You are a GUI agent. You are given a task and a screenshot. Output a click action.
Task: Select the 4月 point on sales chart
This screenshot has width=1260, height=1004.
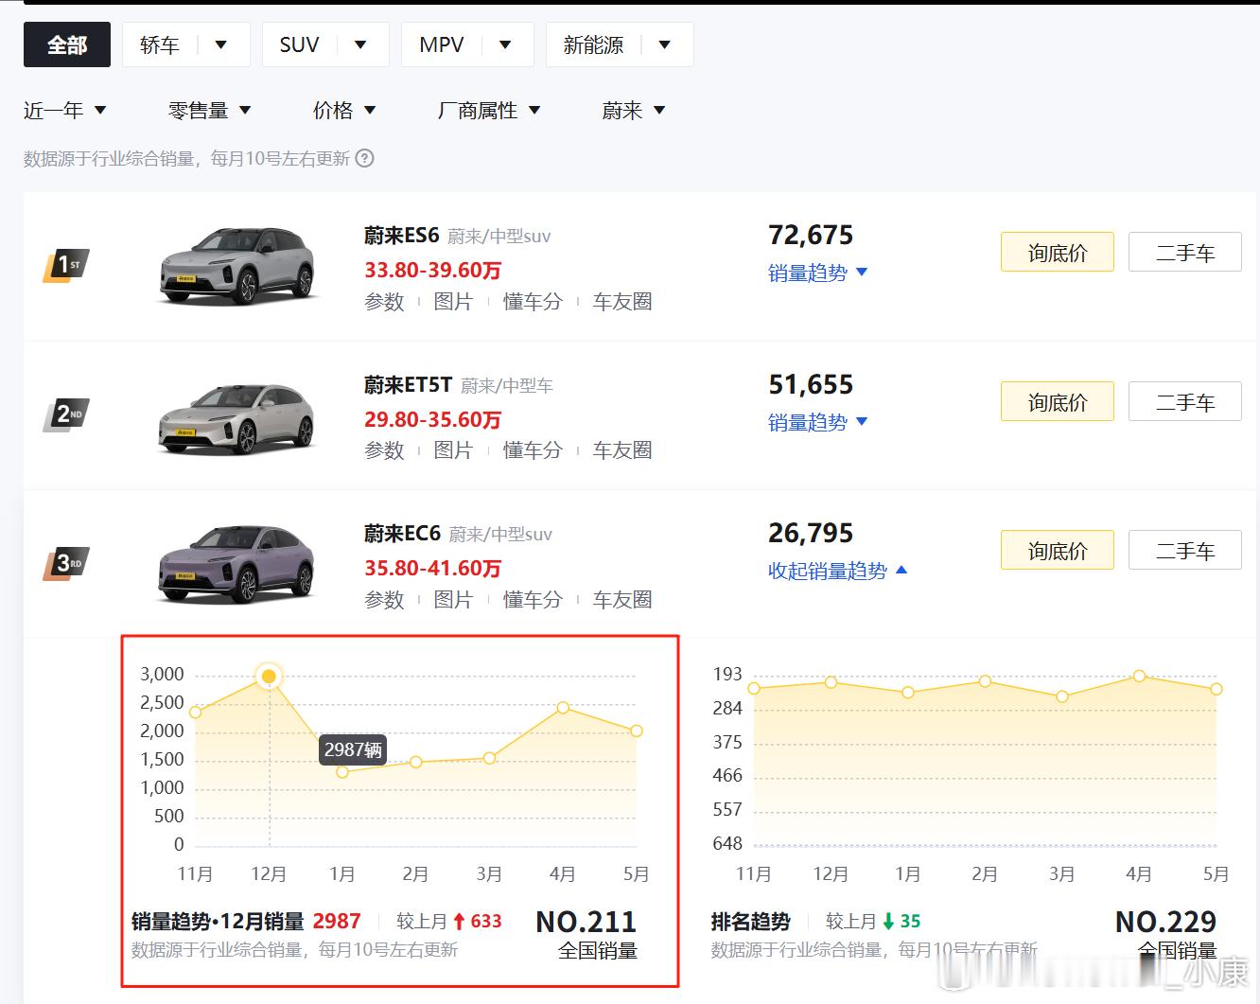coord(563,708)
